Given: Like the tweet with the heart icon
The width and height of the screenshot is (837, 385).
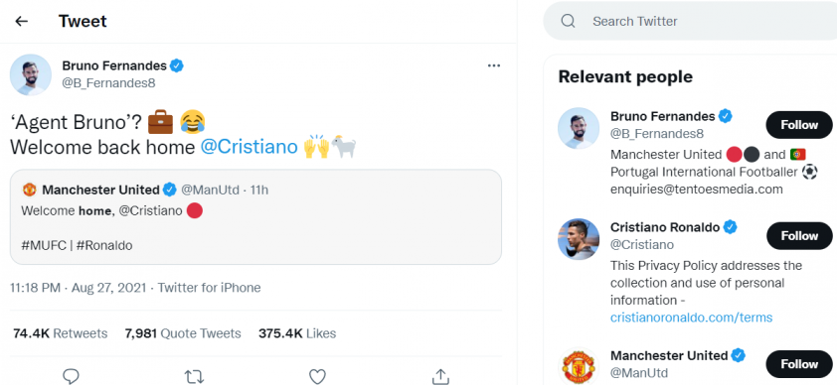Looking at the screenshot, I should [317, 376].
